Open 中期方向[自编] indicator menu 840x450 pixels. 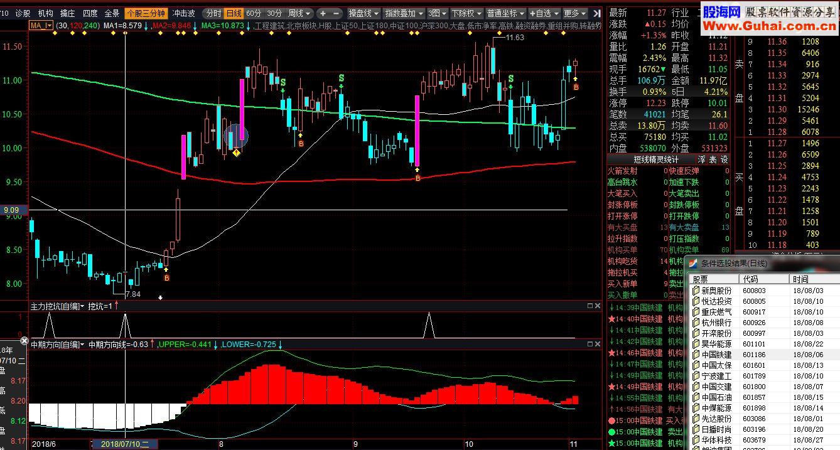pyautogui.click(x=57, y=344)
